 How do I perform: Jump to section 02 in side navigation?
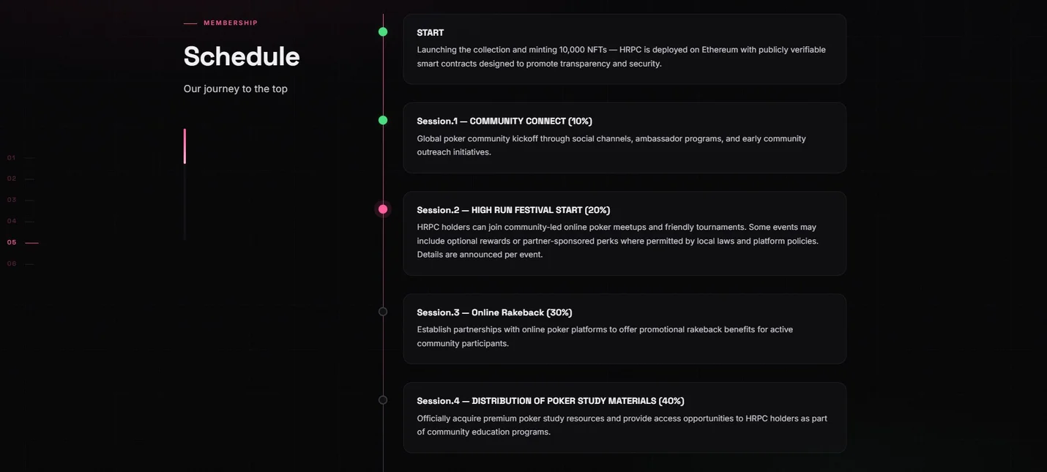pos(21,179)
